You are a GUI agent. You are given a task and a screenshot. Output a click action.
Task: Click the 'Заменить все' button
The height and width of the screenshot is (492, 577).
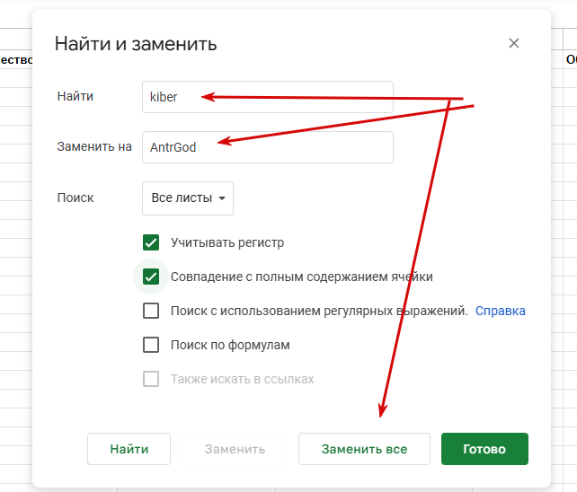pyautogui.click(x=364, y=449)
